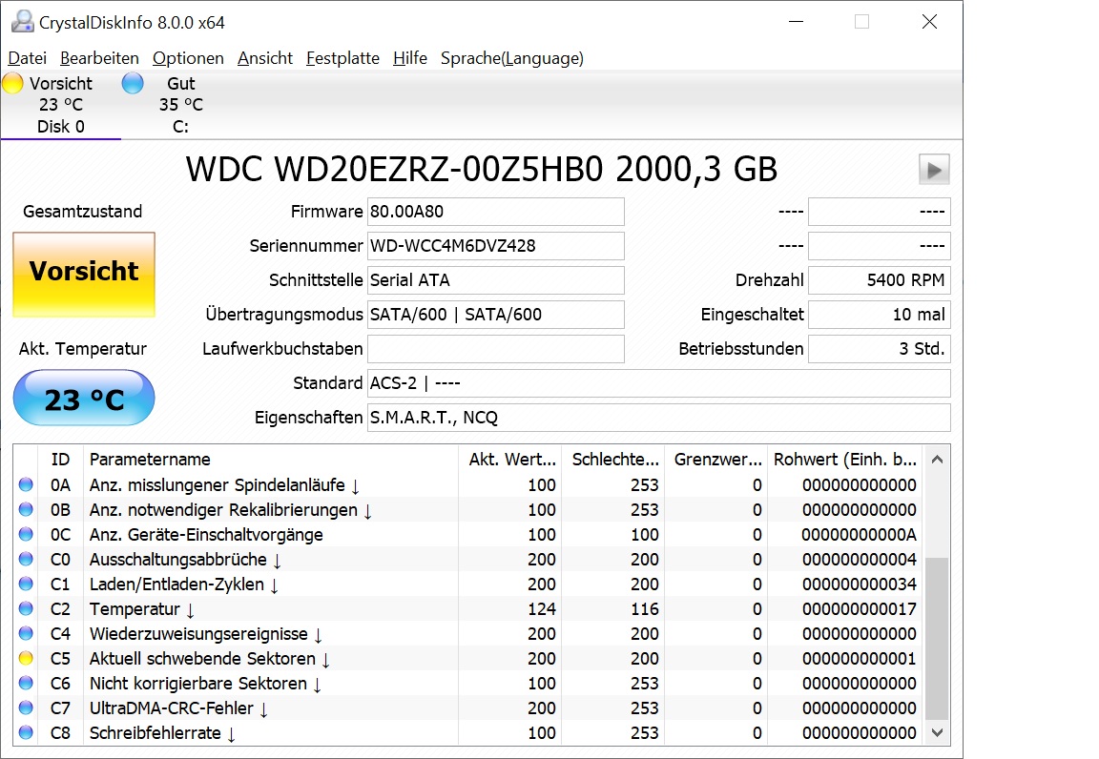Click the Standard field ACS-2
This screenshot has width=1099, height=759.
coord(659,383)
